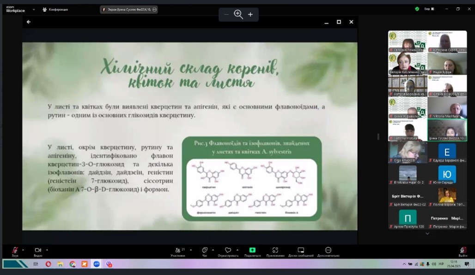Click the green Поделиться share screen button
This screenshot has width=475, height=275.
[x=252, y=251]
